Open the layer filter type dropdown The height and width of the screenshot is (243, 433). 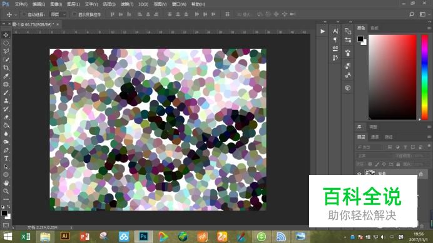tap(370, 147)
